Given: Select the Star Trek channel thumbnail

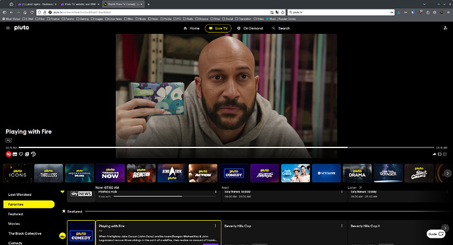Looking at the screenshot, I should (172, 173).
